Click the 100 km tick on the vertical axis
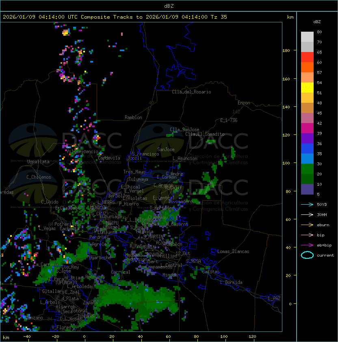The width and height of the screenshot is (338, 342). (x=286, y=163)
